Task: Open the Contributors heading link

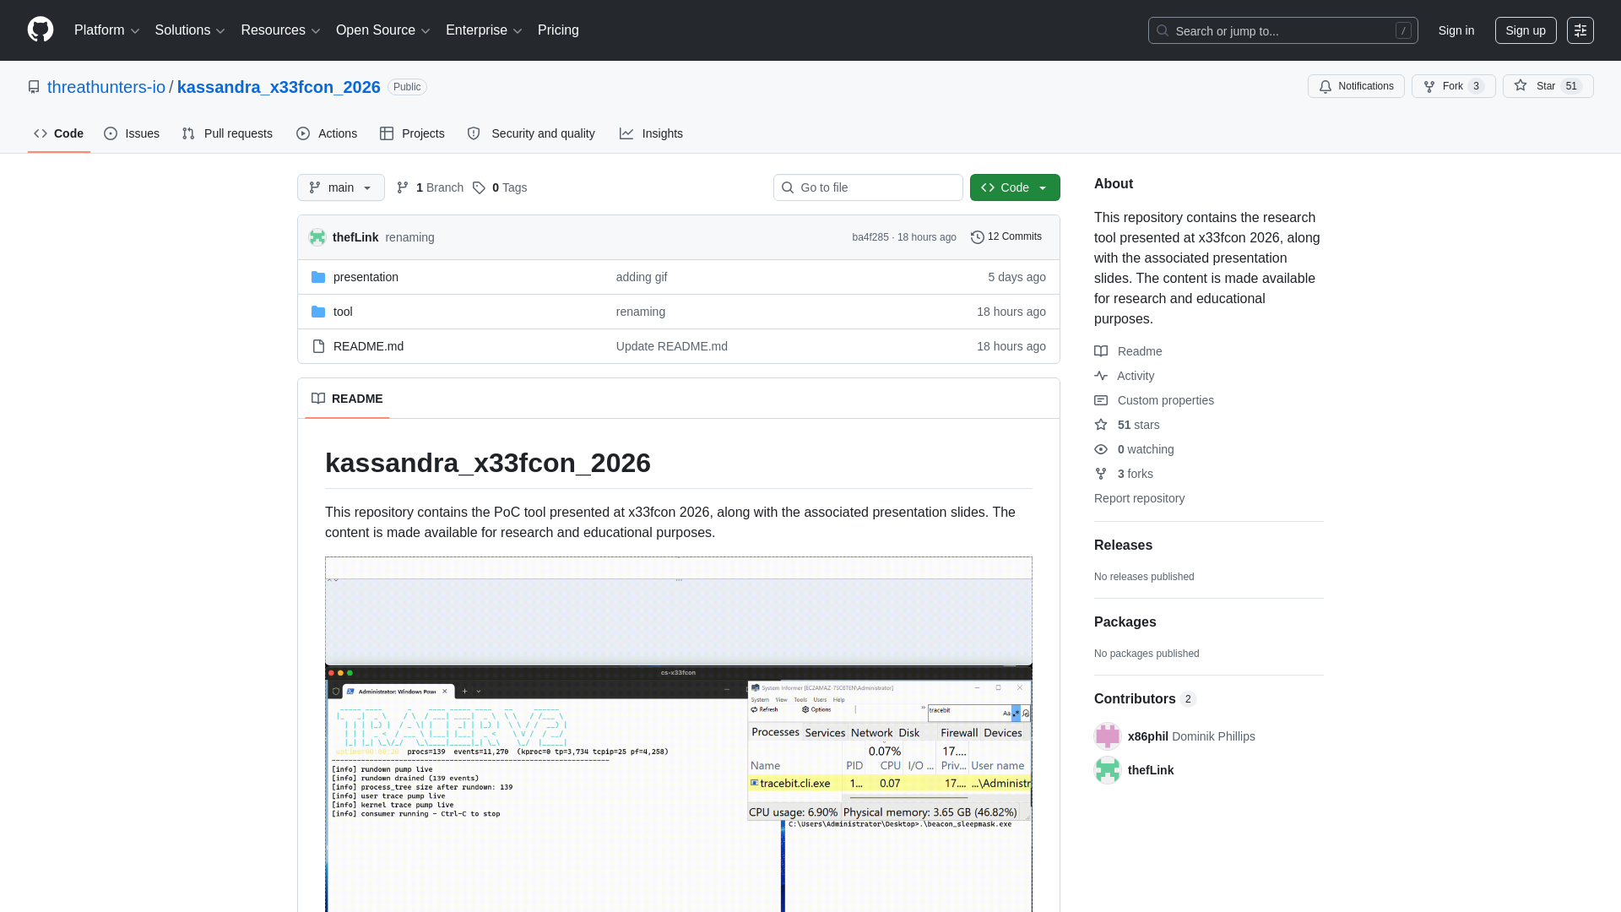Action: point(1145,699)
